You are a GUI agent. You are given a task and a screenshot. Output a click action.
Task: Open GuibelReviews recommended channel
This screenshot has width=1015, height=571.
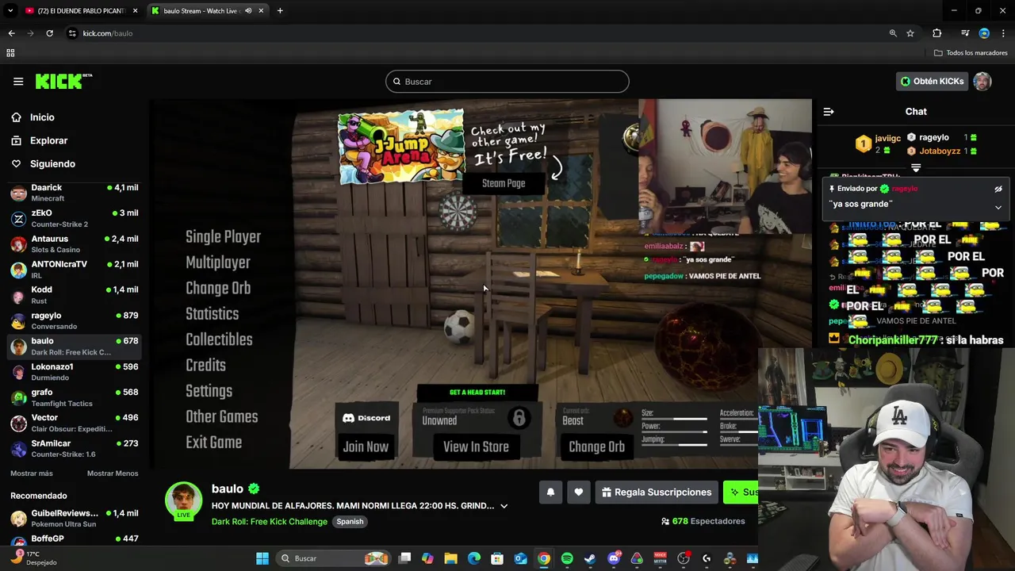tap(75, 519)
